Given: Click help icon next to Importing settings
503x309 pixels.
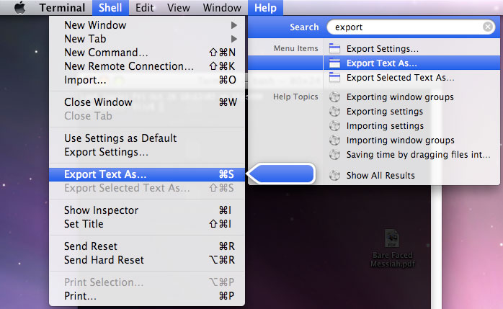Looking at the screenshot, I should [x=334, y=125].
